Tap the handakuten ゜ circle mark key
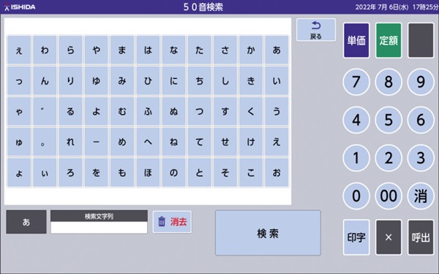The width and height of the screenshot is (439, 274). coord(45,142)
